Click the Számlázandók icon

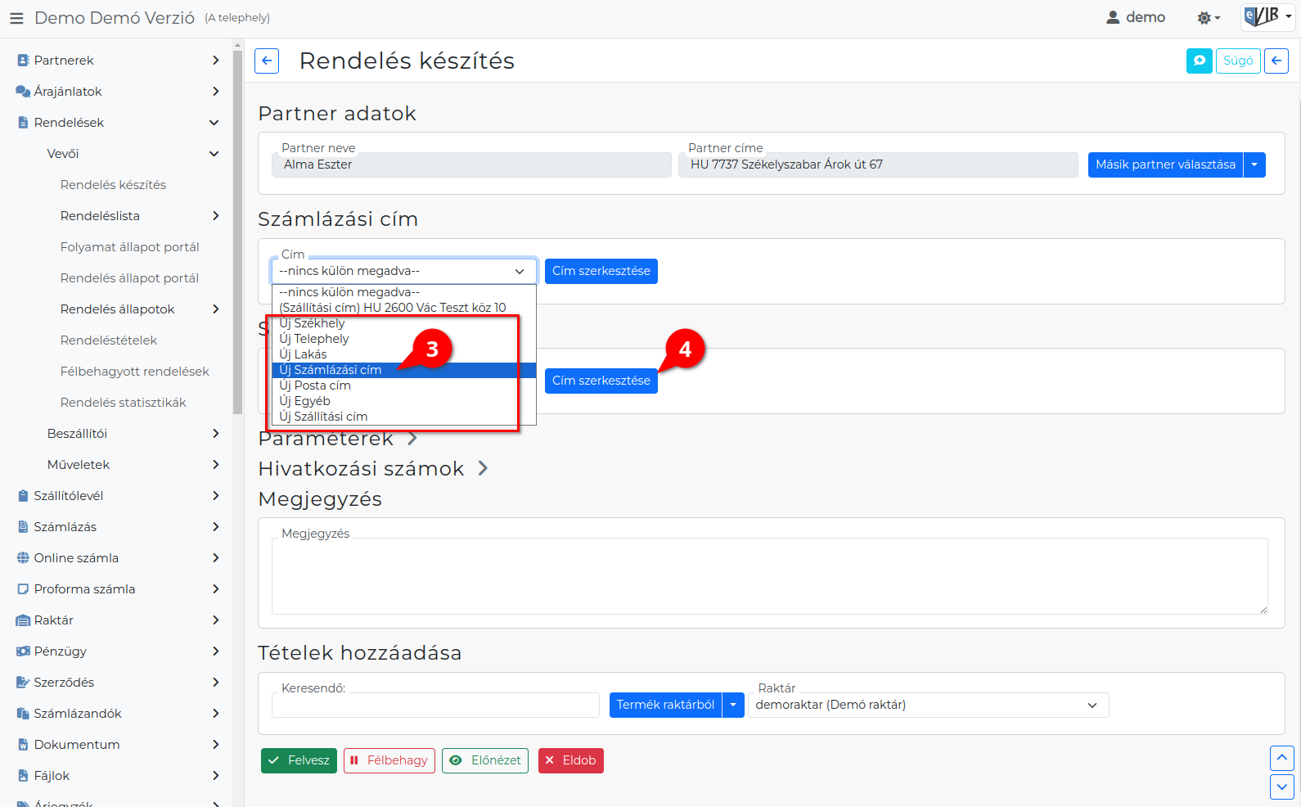[x=23, y=714]
